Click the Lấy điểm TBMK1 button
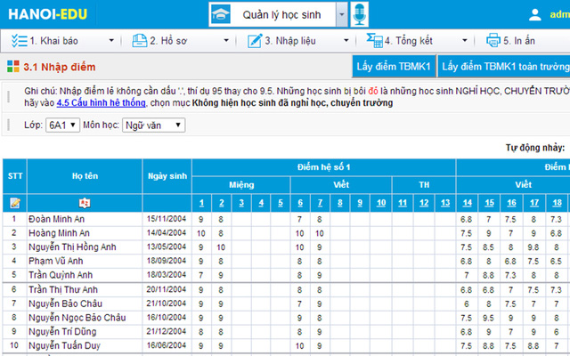This screenshot has height=356, width=570. [x=394, y=67]
